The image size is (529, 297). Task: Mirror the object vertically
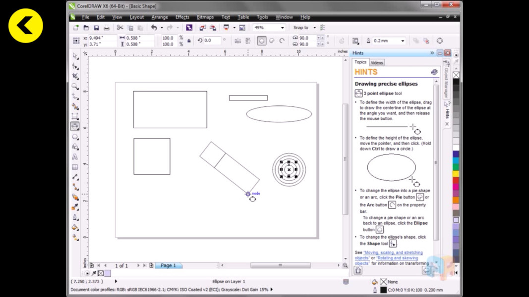(x=248, y=41)
